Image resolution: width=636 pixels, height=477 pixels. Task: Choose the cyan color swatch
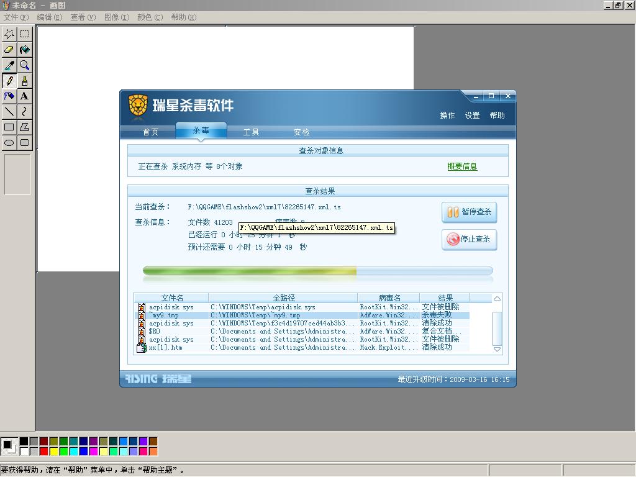pos(74,451)
